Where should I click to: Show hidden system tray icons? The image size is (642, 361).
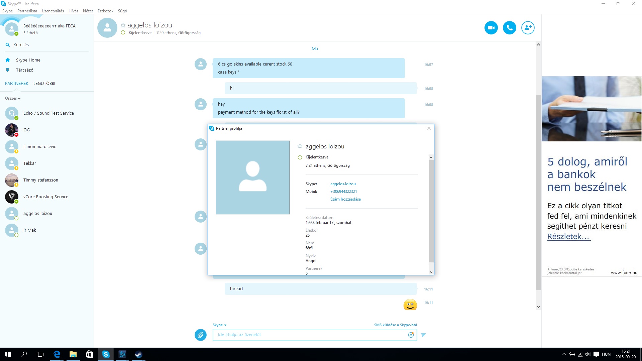(x=564, y=354)
